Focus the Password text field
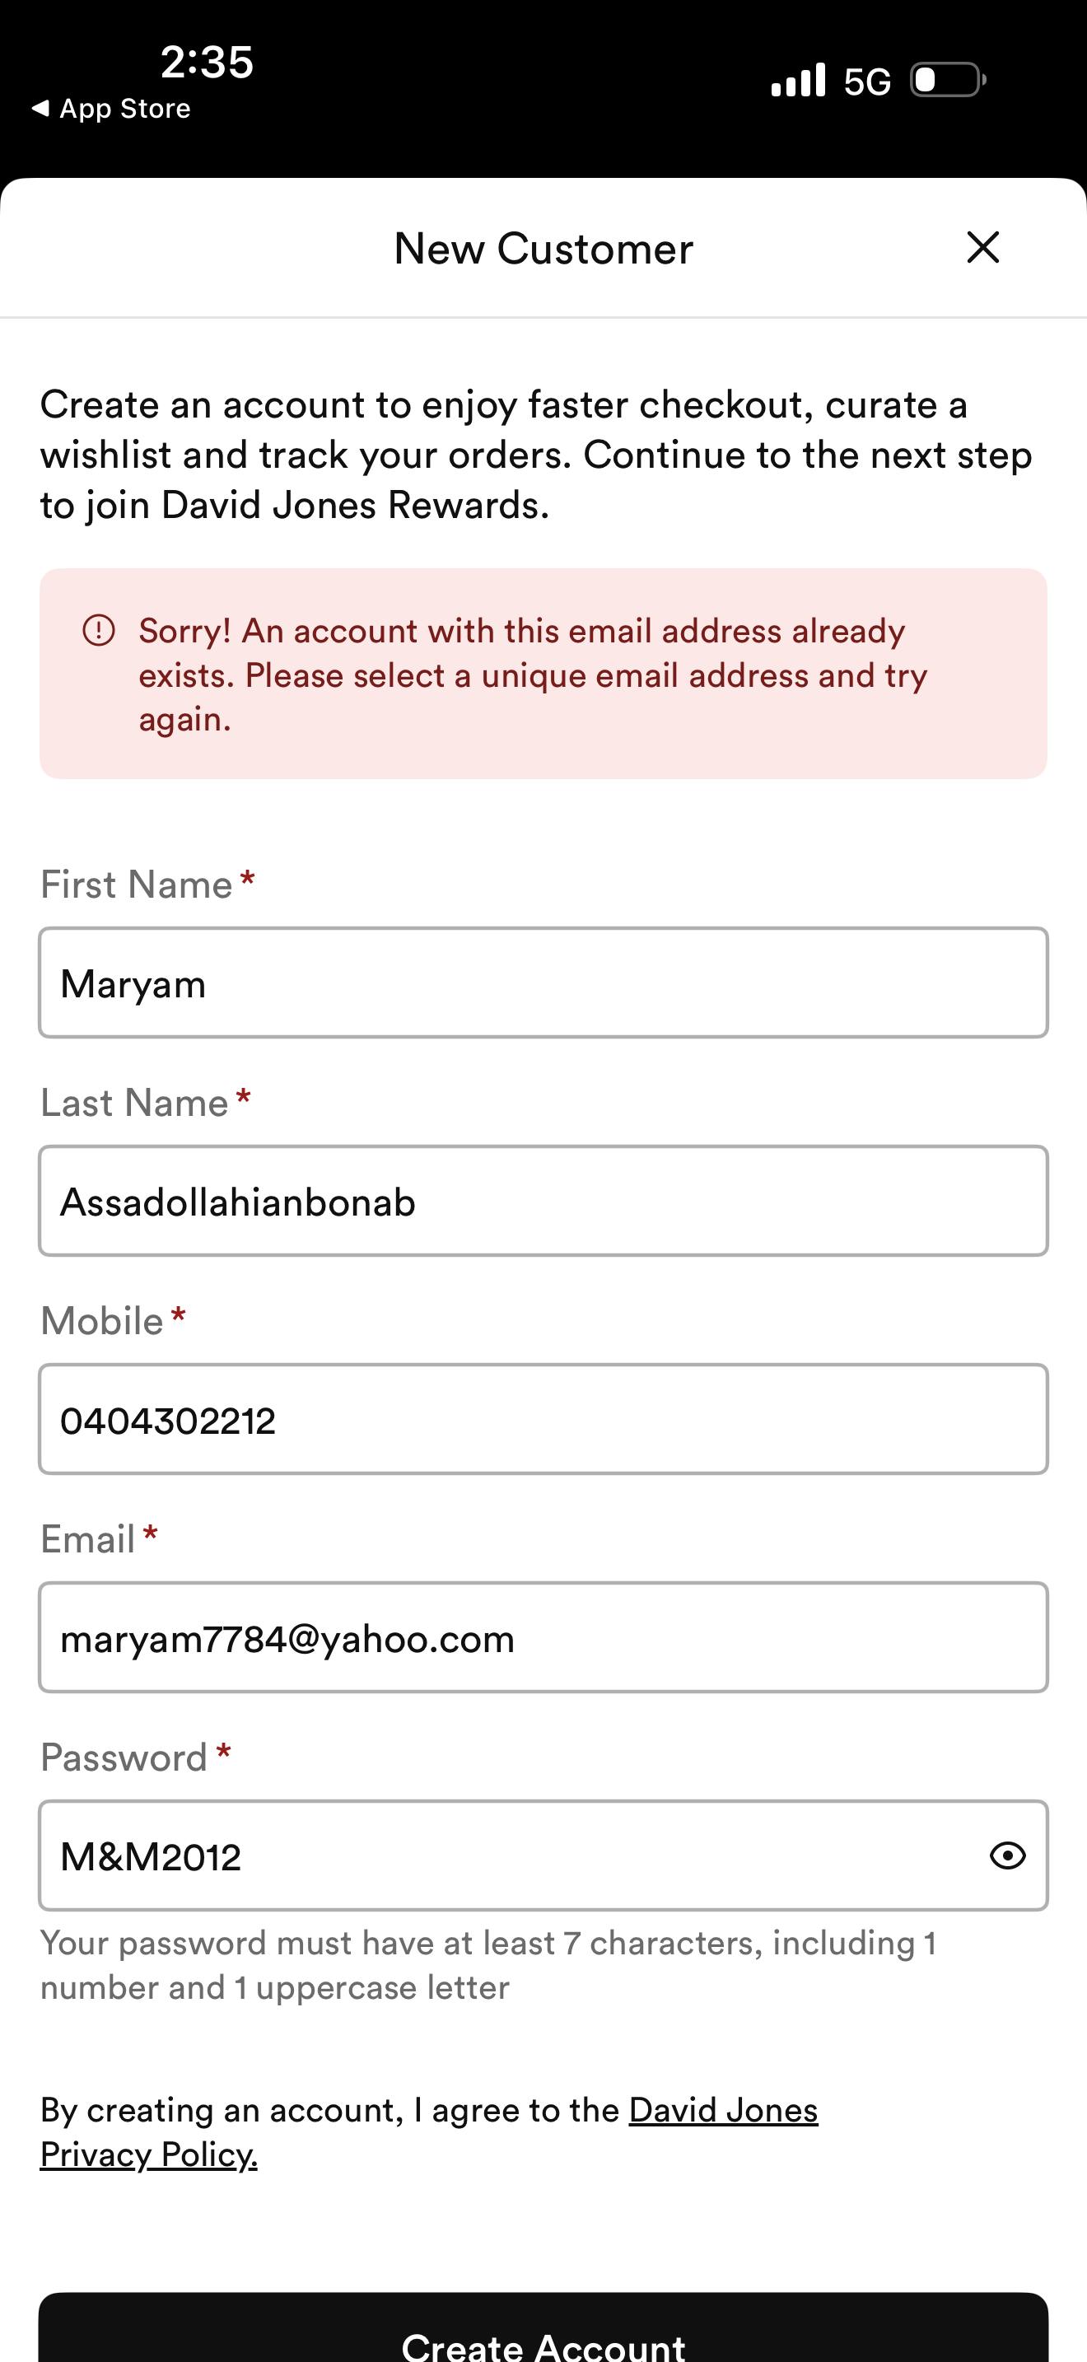This screenshot has width=1087, height=2362. point(504,1856)
